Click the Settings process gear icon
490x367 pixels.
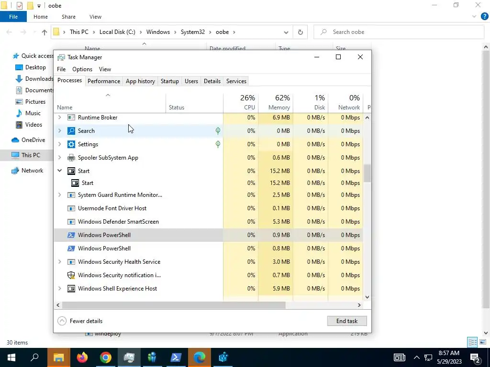[71, 144]
